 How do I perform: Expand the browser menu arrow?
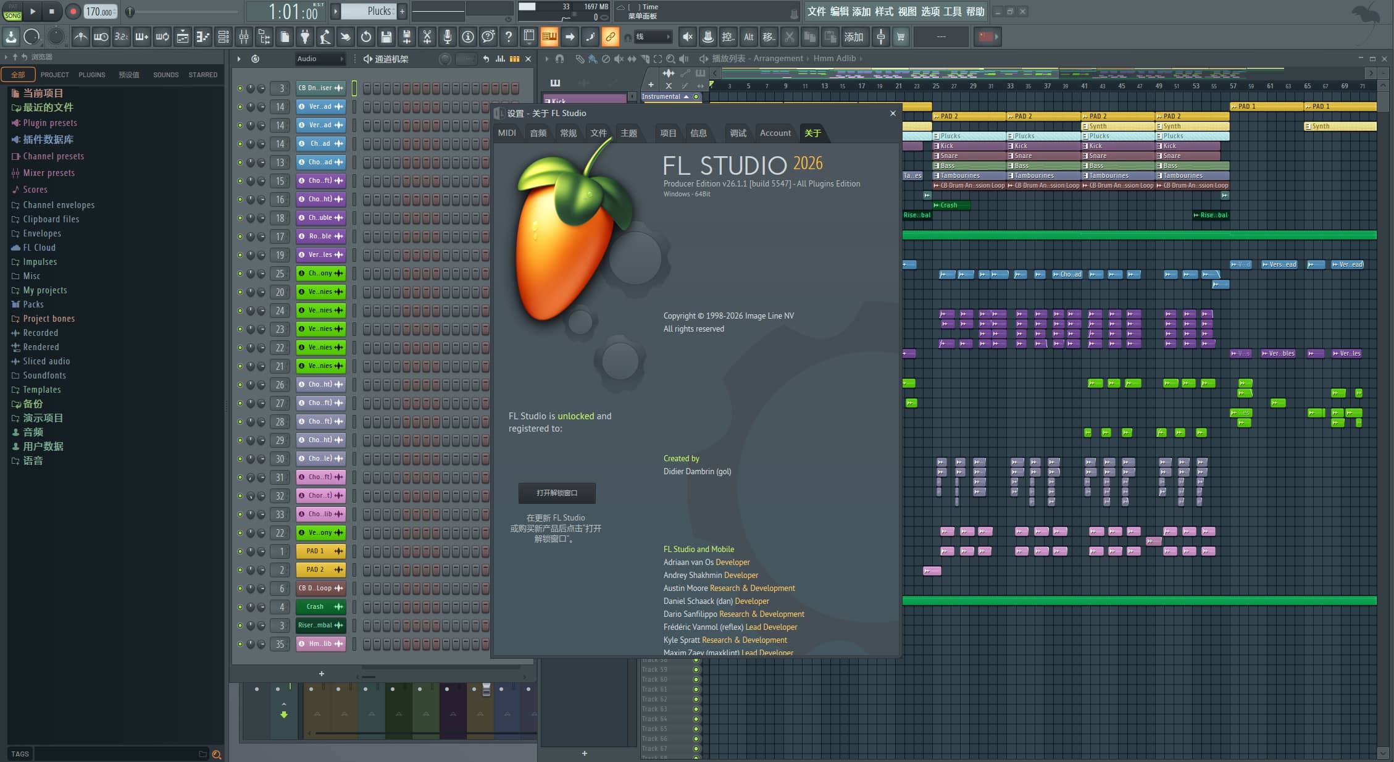[6, 57]
